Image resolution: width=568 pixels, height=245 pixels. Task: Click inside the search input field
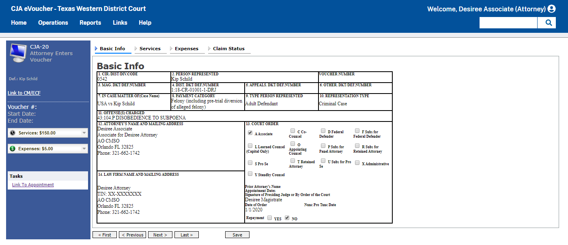[508, 23]
